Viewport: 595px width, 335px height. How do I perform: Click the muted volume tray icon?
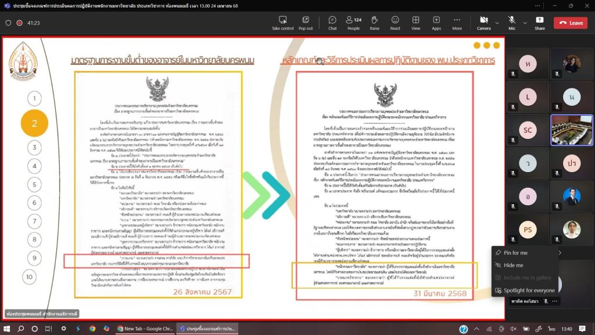pyautogui.click(x=514, y=329)
